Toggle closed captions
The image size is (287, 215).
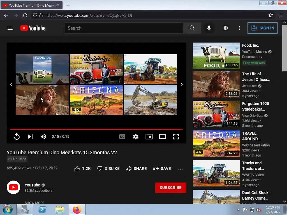pyautogui.click(x=122, y=137)
